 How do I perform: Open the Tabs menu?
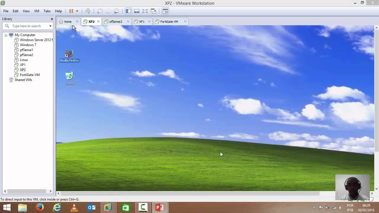coord(47,11)
